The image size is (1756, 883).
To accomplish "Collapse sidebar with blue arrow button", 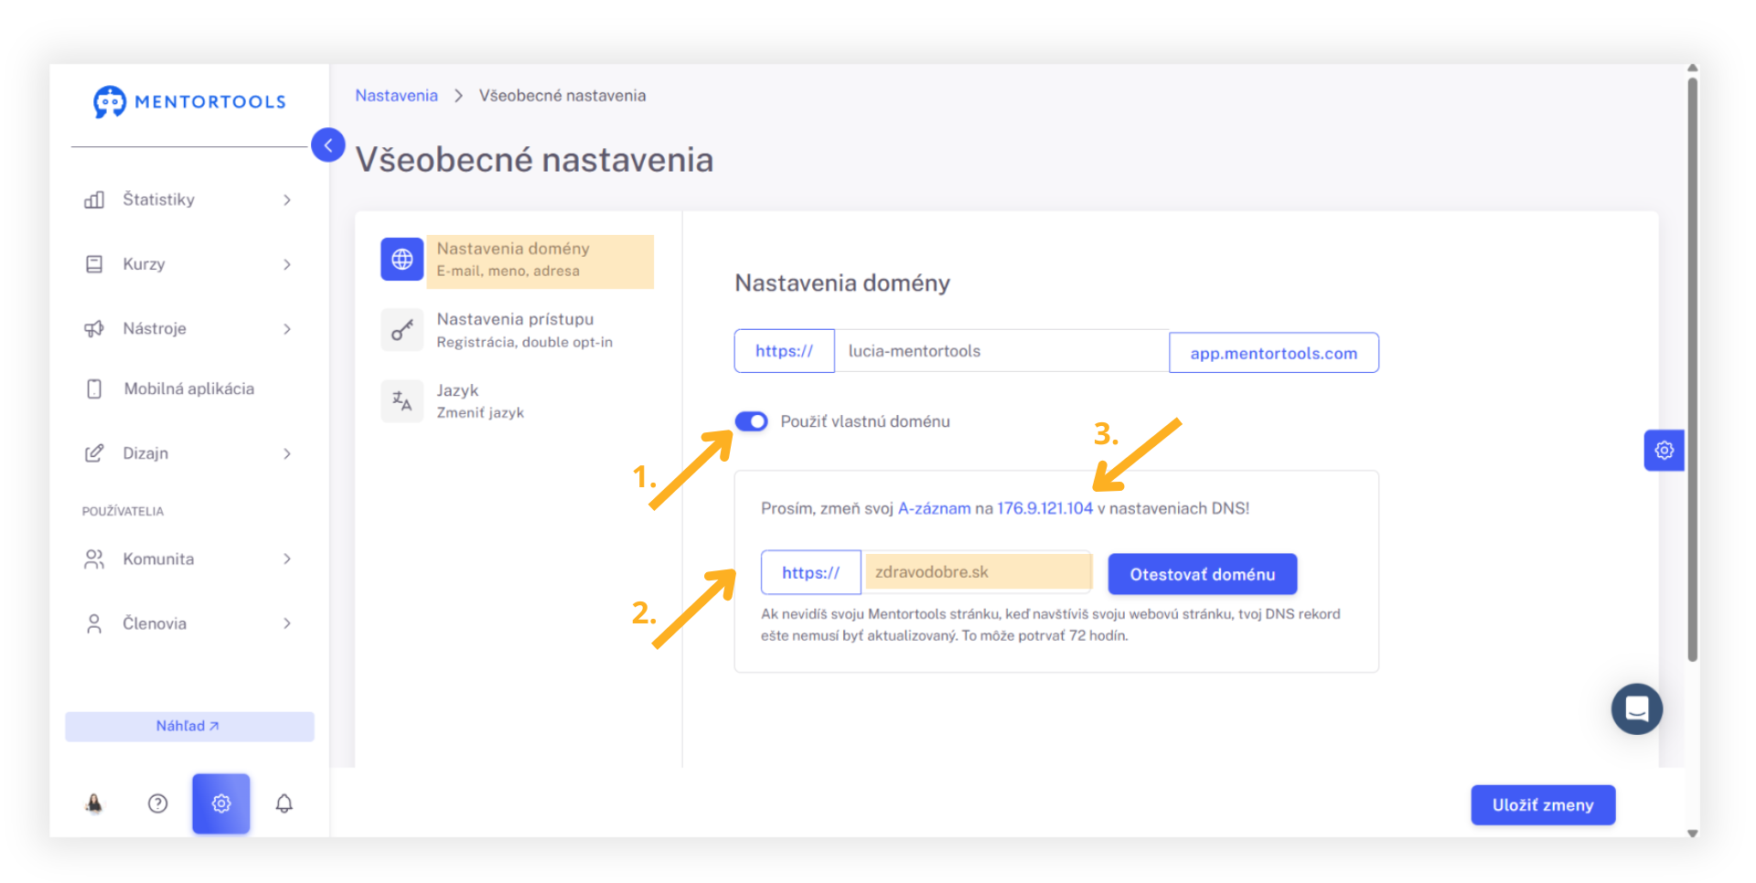I will [x=328, y=145].
